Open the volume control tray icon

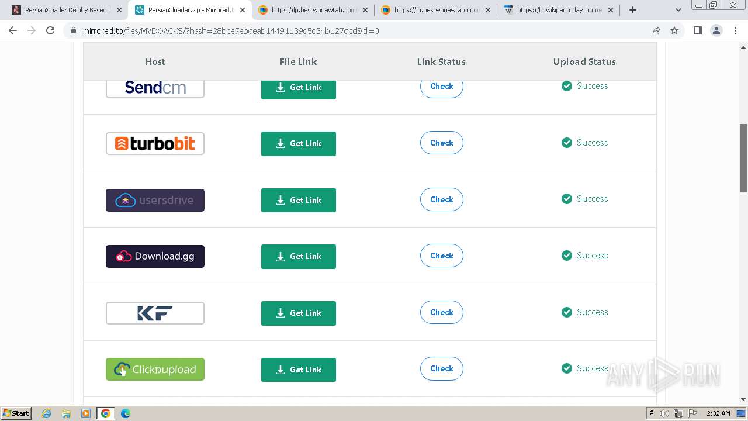click(x=664, y=413)
